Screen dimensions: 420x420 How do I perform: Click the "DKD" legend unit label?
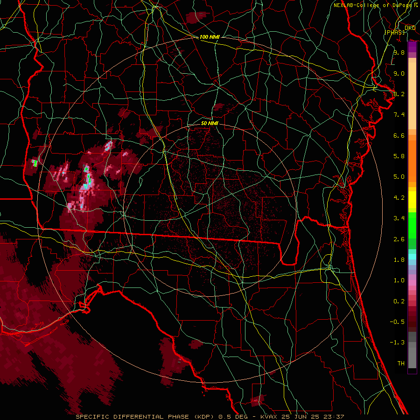410,28
